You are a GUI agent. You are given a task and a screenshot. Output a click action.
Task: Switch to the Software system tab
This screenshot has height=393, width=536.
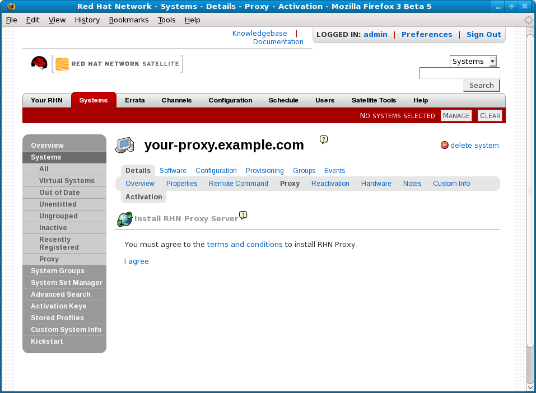pos(173,171)
